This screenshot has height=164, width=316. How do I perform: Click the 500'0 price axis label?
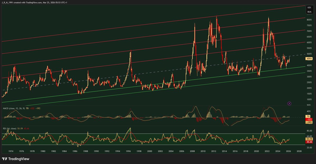click(x=309, y=54)
